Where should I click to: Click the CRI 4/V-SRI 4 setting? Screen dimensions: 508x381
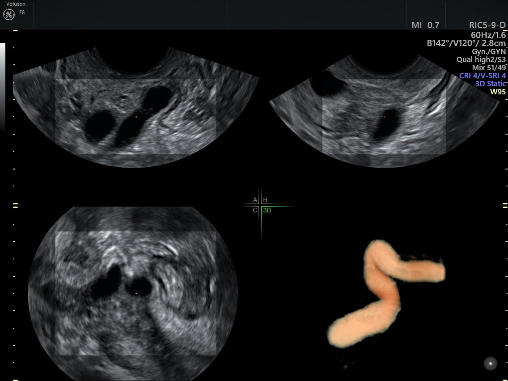click(483, 76)
